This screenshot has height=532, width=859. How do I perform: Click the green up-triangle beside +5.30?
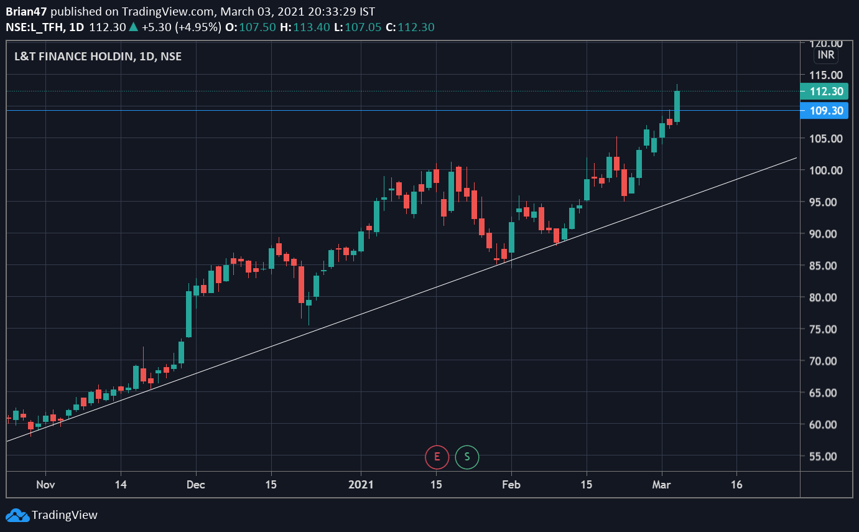[133, 27]
